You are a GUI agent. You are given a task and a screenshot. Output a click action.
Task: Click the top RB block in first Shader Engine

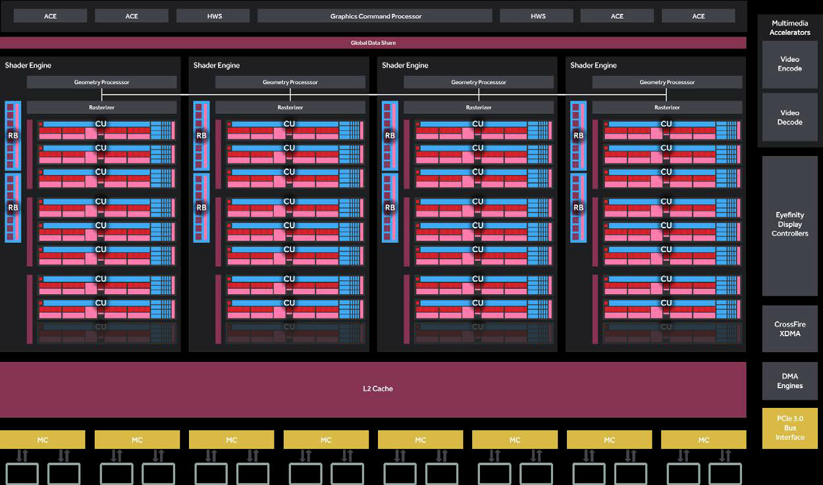coord(13,136)
